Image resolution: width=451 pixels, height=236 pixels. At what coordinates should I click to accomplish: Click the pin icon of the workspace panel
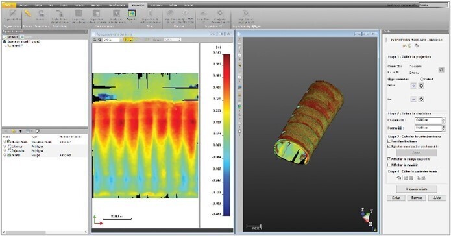86,31
